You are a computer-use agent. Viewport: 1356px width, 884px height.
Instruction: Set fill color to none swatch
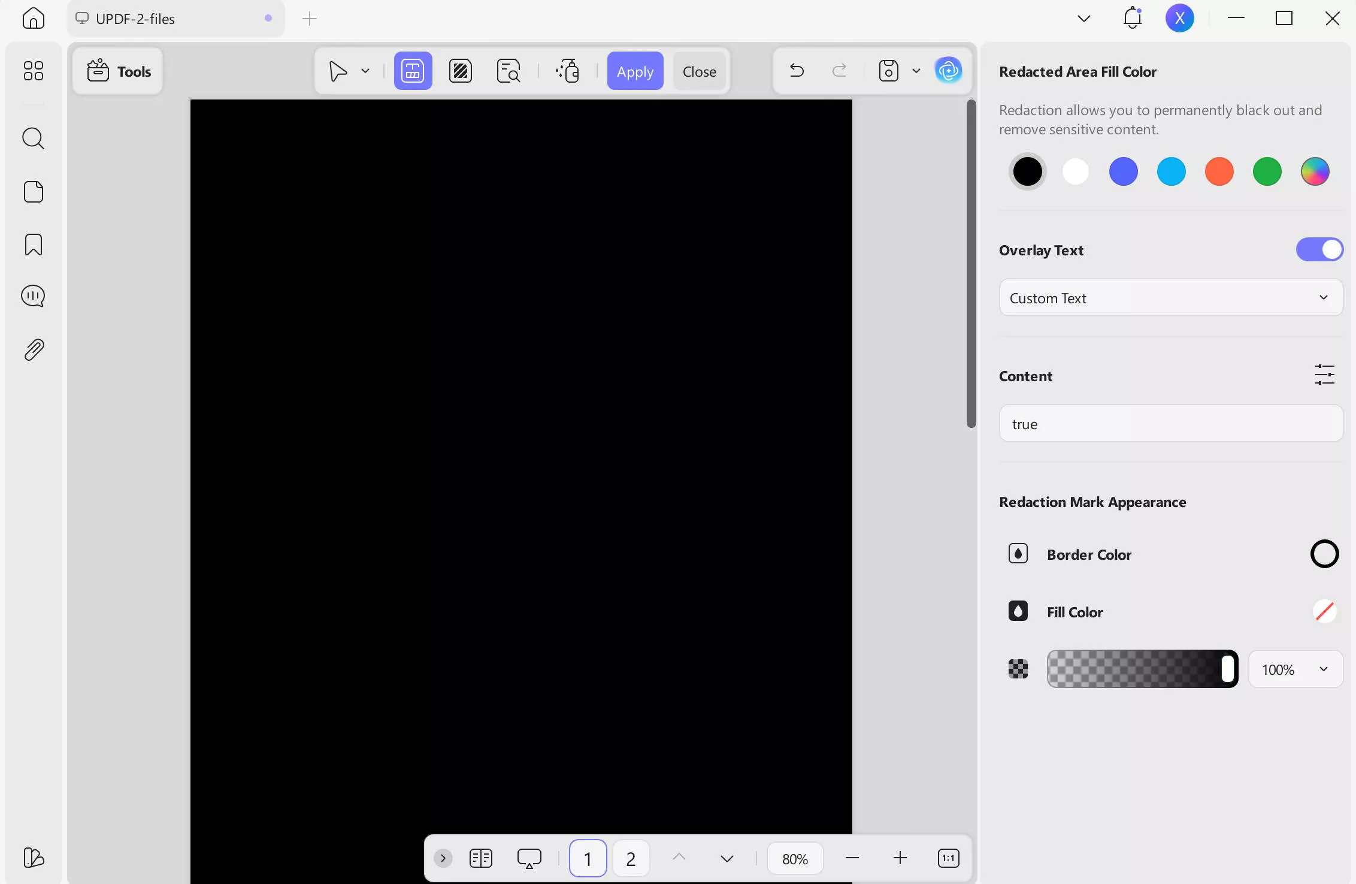pyautogui.click(x=1324, y=611)
